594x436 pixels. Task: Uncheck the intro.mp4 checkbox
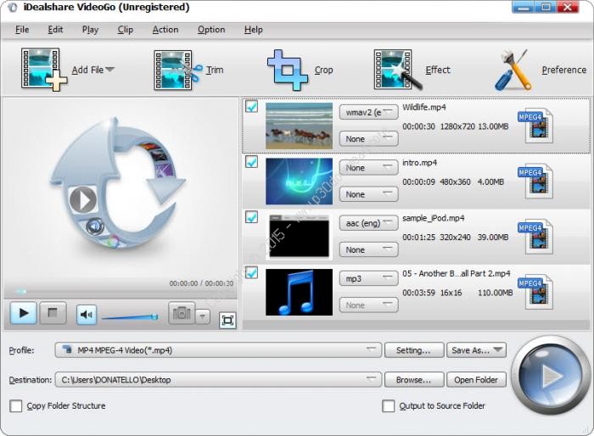point(251,162)
